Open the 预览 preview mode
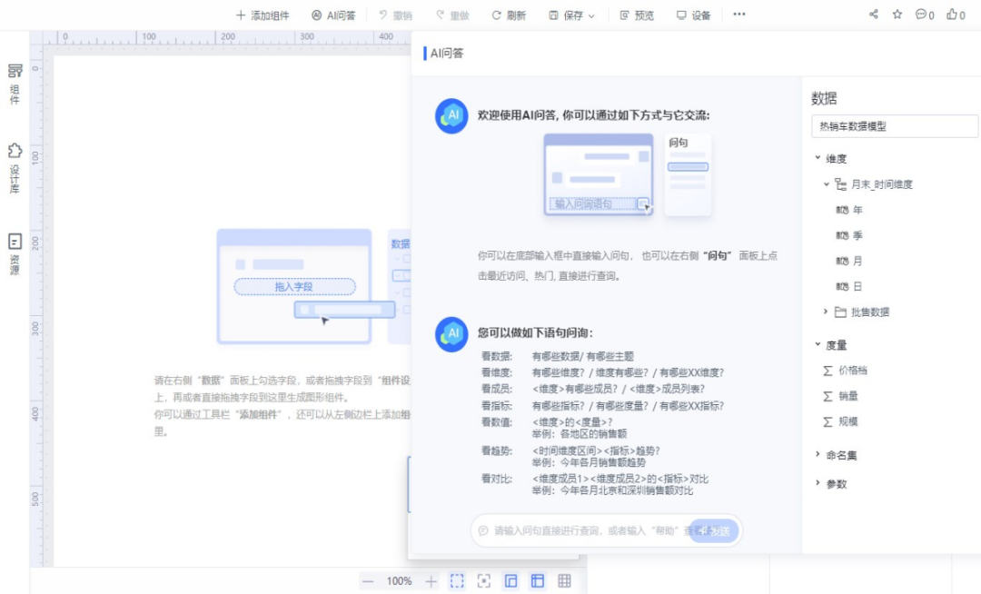This screenshot has width=981, height=594. click(635, 14)
